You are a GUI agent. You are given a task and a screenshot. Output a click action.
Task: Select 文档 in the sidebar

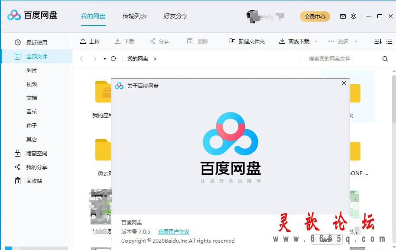[x=32, y=98]
